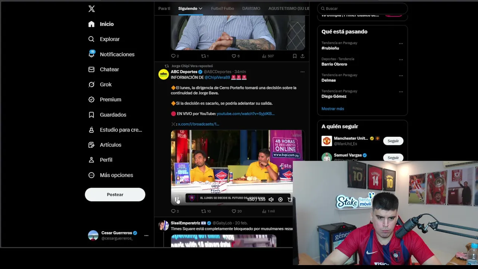
Task: Follow Manchester United account
Action: point(393,141)
